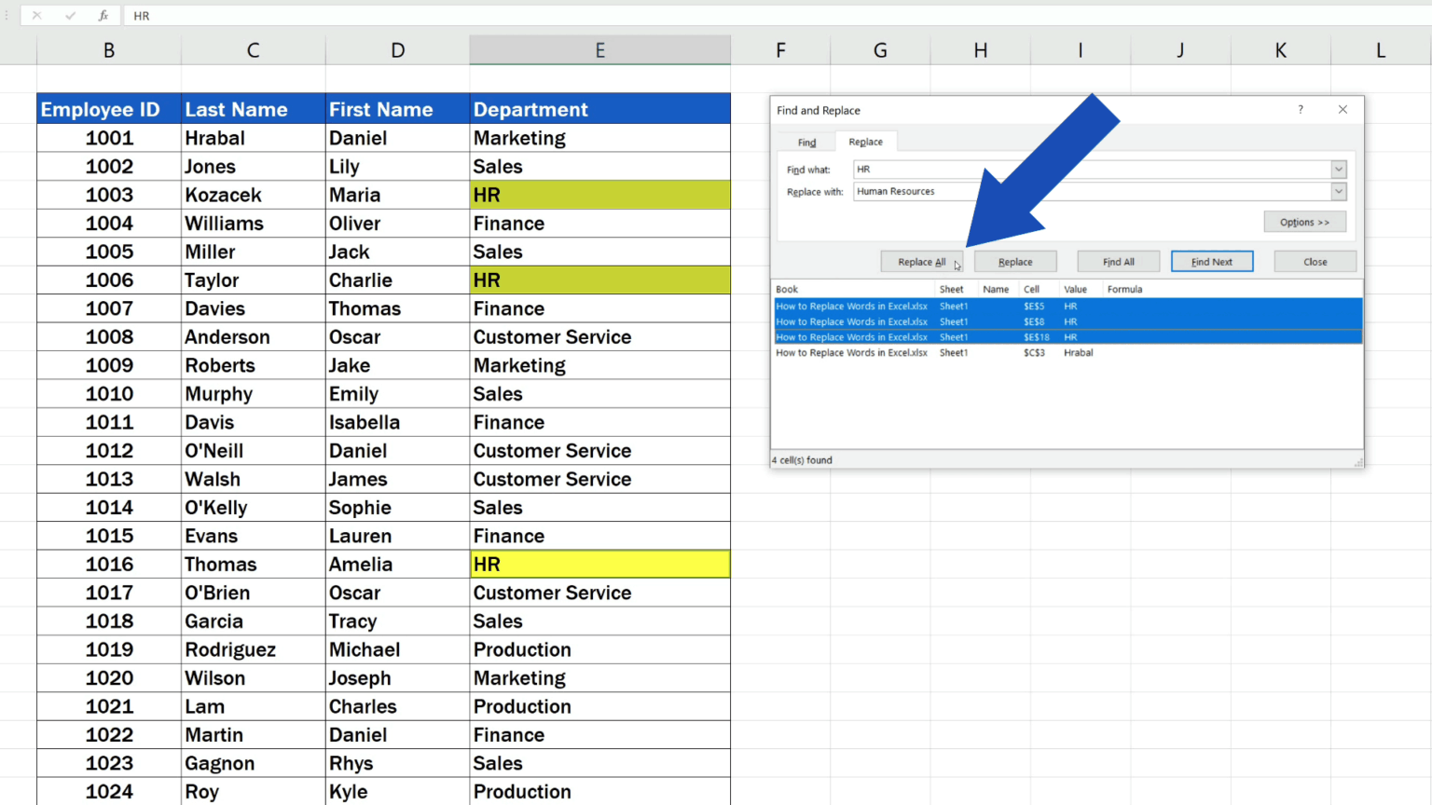
Task: Click the Insert Function (fx) icon
Action: [103, 15]
